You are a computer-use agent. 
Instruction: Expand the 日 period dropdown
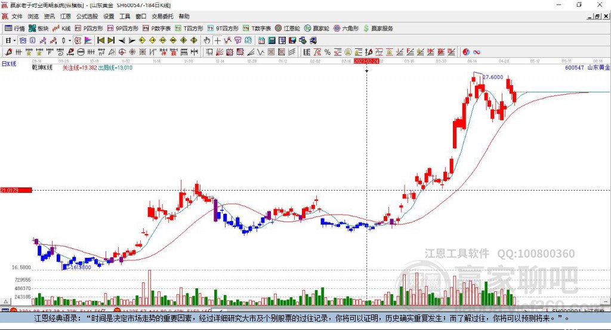coord(14,41)
